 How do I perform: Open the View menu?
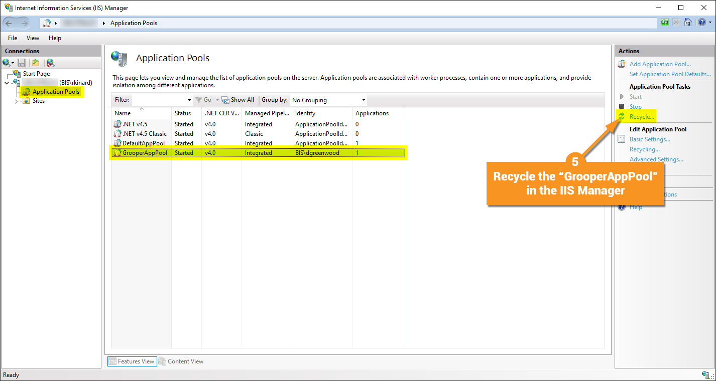(33, 38)
